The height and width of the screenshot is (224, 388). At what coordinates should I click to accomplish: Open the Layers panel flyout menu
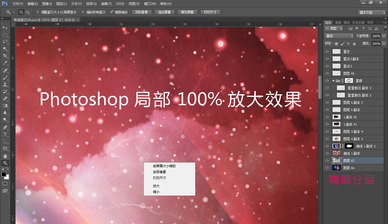click(x=384, y=22)
